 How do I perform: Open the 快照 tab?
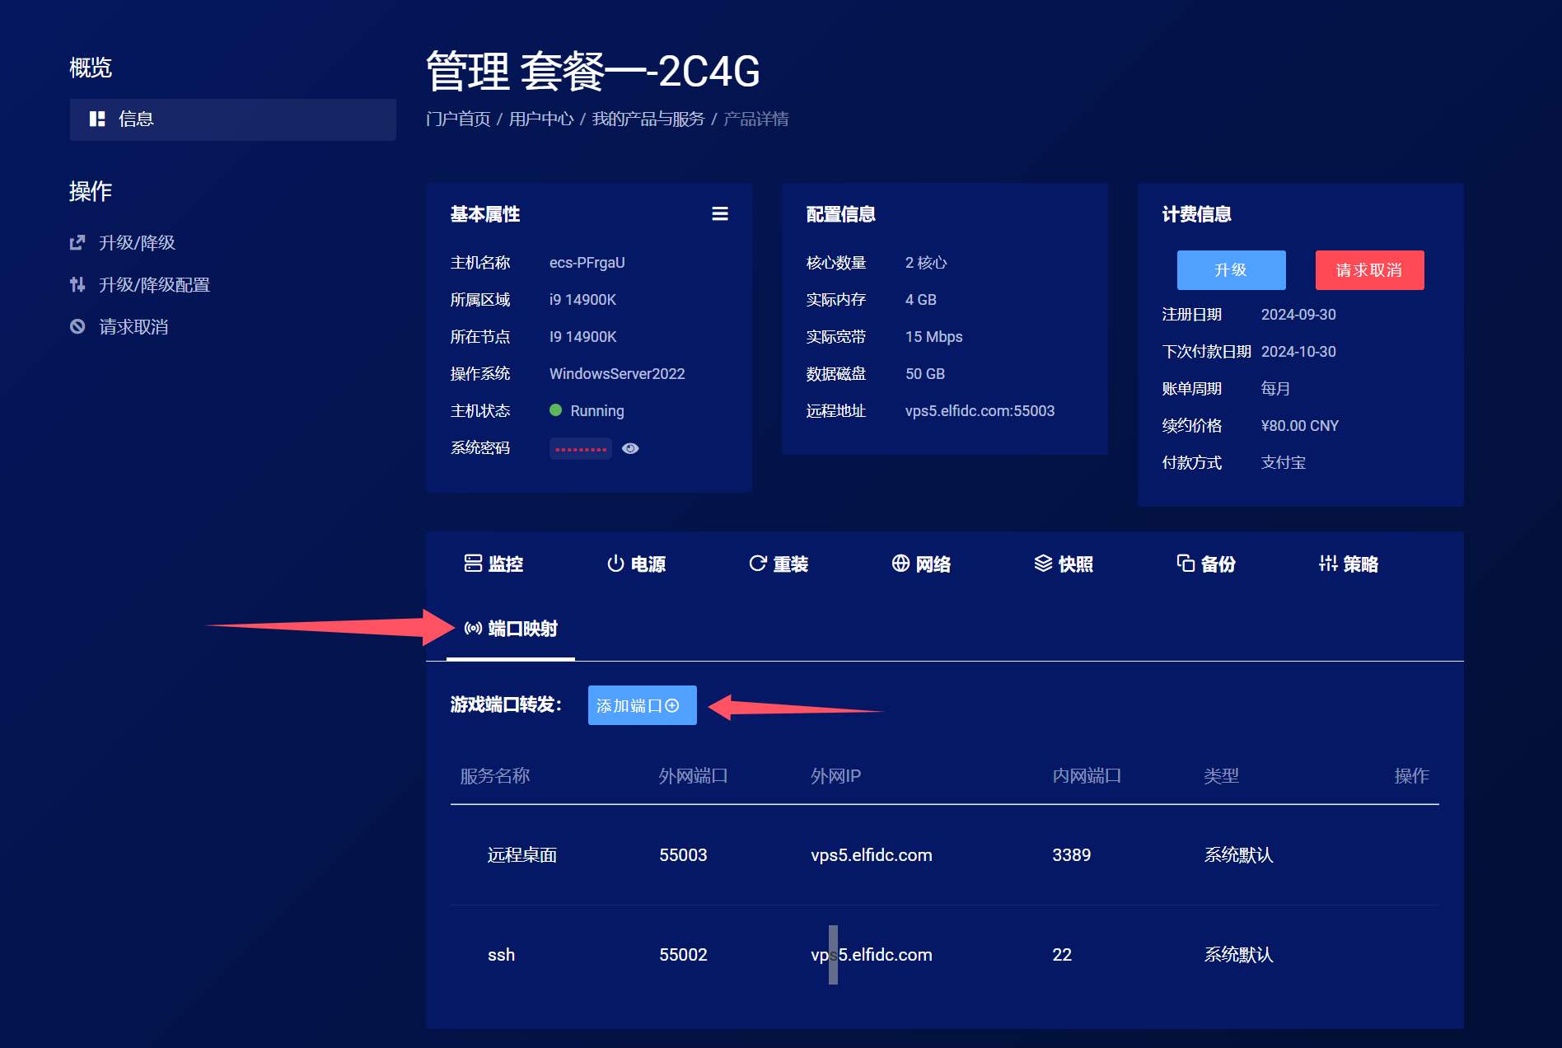(x=1064, y=564)
